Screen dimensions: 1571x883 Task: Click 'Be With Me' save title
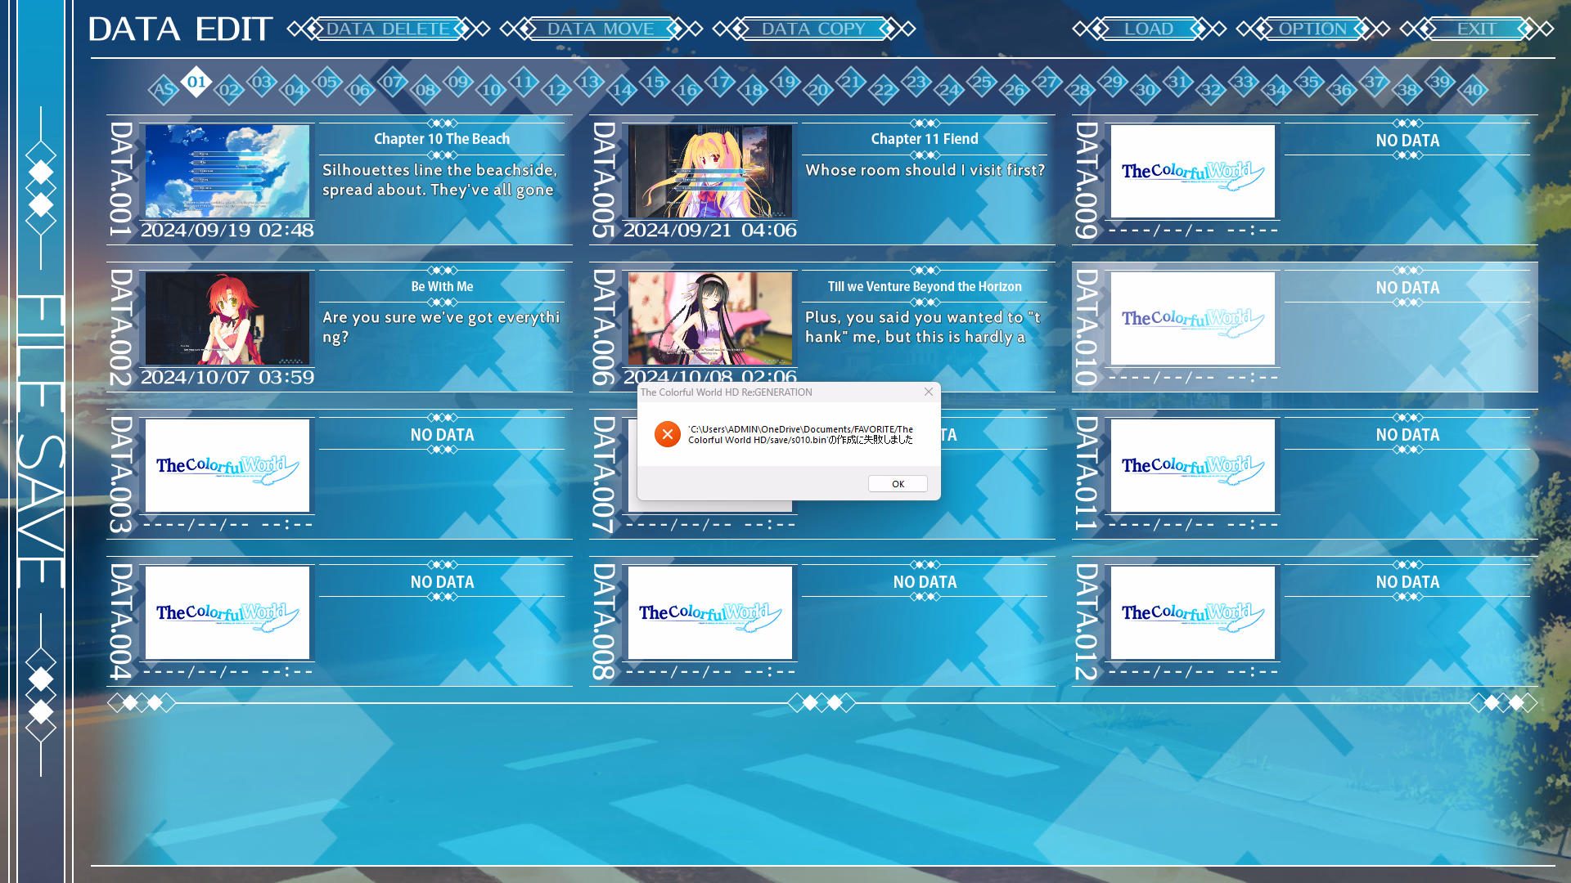click(x=442, y=287)
